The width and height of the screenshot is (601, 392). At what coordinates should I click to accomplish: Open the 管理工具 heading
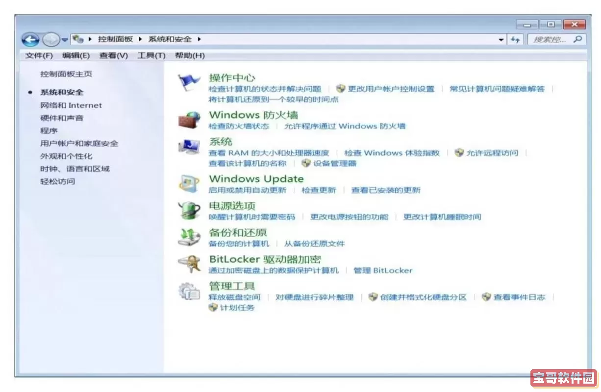tap(232, 286)
